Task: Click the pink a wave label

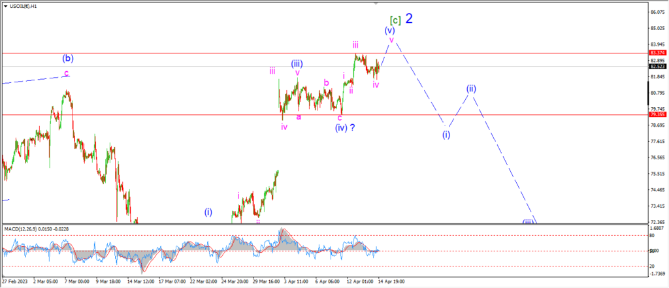Action: pyautogui.click(x=299, y=117)
